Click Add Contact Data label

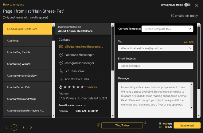click(77, 79)
